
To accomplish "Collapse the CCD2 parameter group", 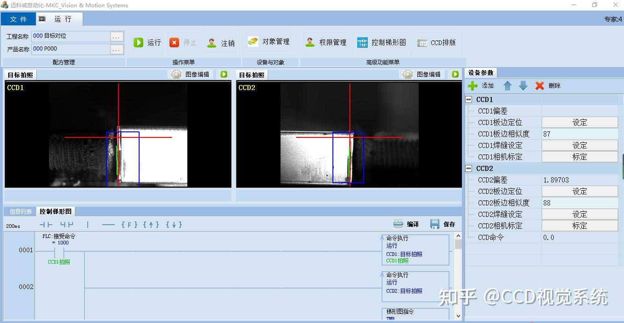I will pos(469,168).
